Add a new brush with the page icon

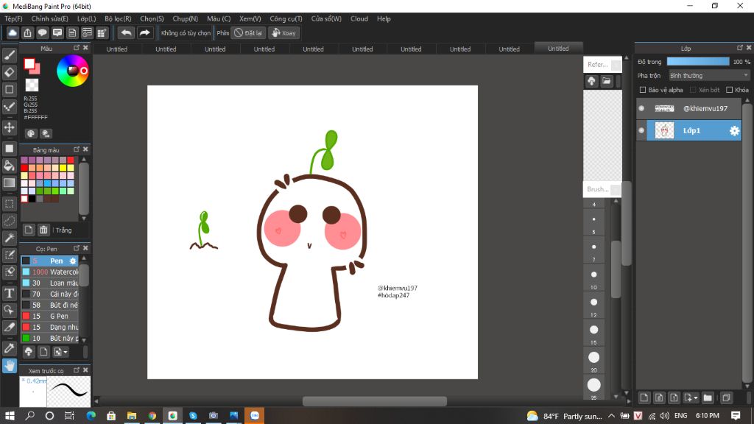click(x=43, y=352)
